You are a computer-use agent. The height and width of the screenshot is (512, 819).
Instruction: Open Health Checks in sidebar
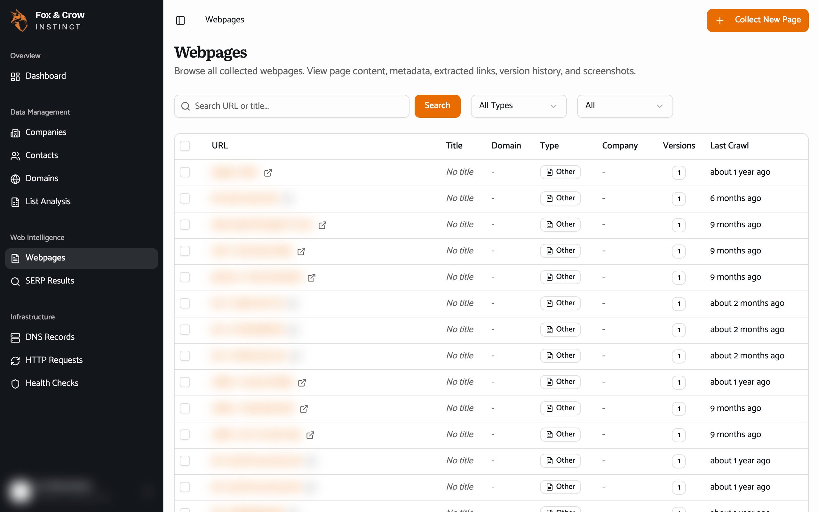(x=81, y=383)
